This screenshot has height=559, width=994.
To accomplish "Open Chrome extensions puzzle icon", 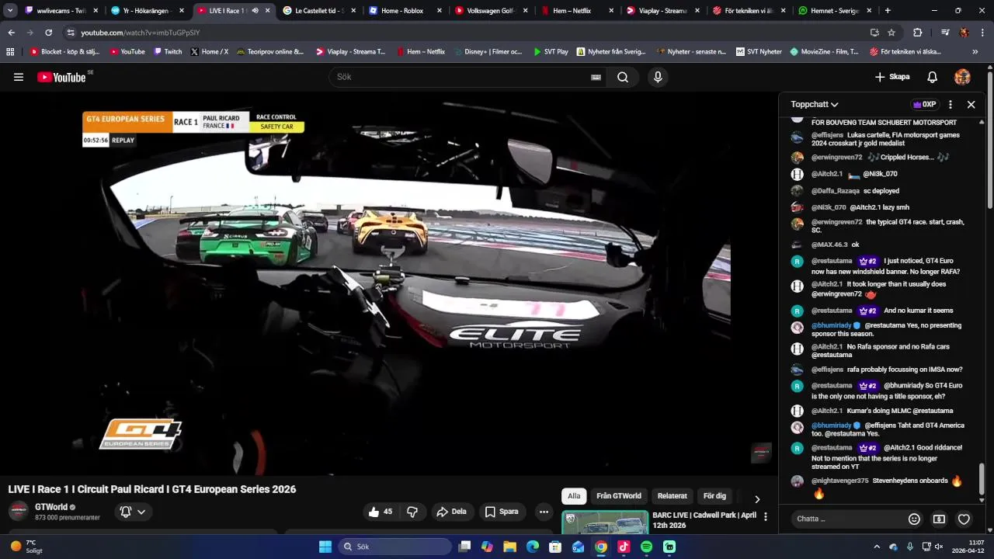I will (917, 33).
